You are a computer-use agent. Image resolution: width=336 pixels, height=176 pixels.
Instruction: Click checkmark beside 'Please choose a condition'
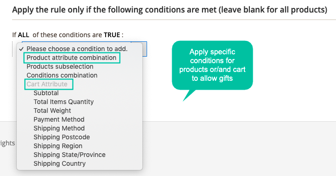21,49
